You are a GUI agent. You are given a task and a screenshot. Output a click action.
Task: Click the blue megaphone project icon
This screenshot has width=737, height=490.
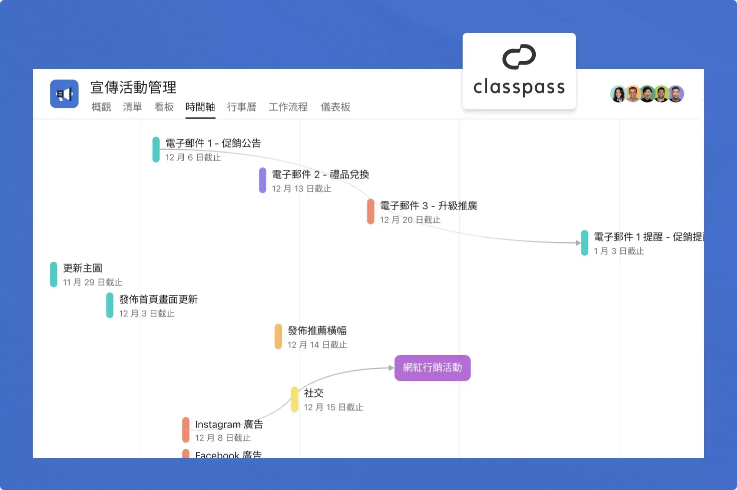pyautogui.click(x=64, y=94)
